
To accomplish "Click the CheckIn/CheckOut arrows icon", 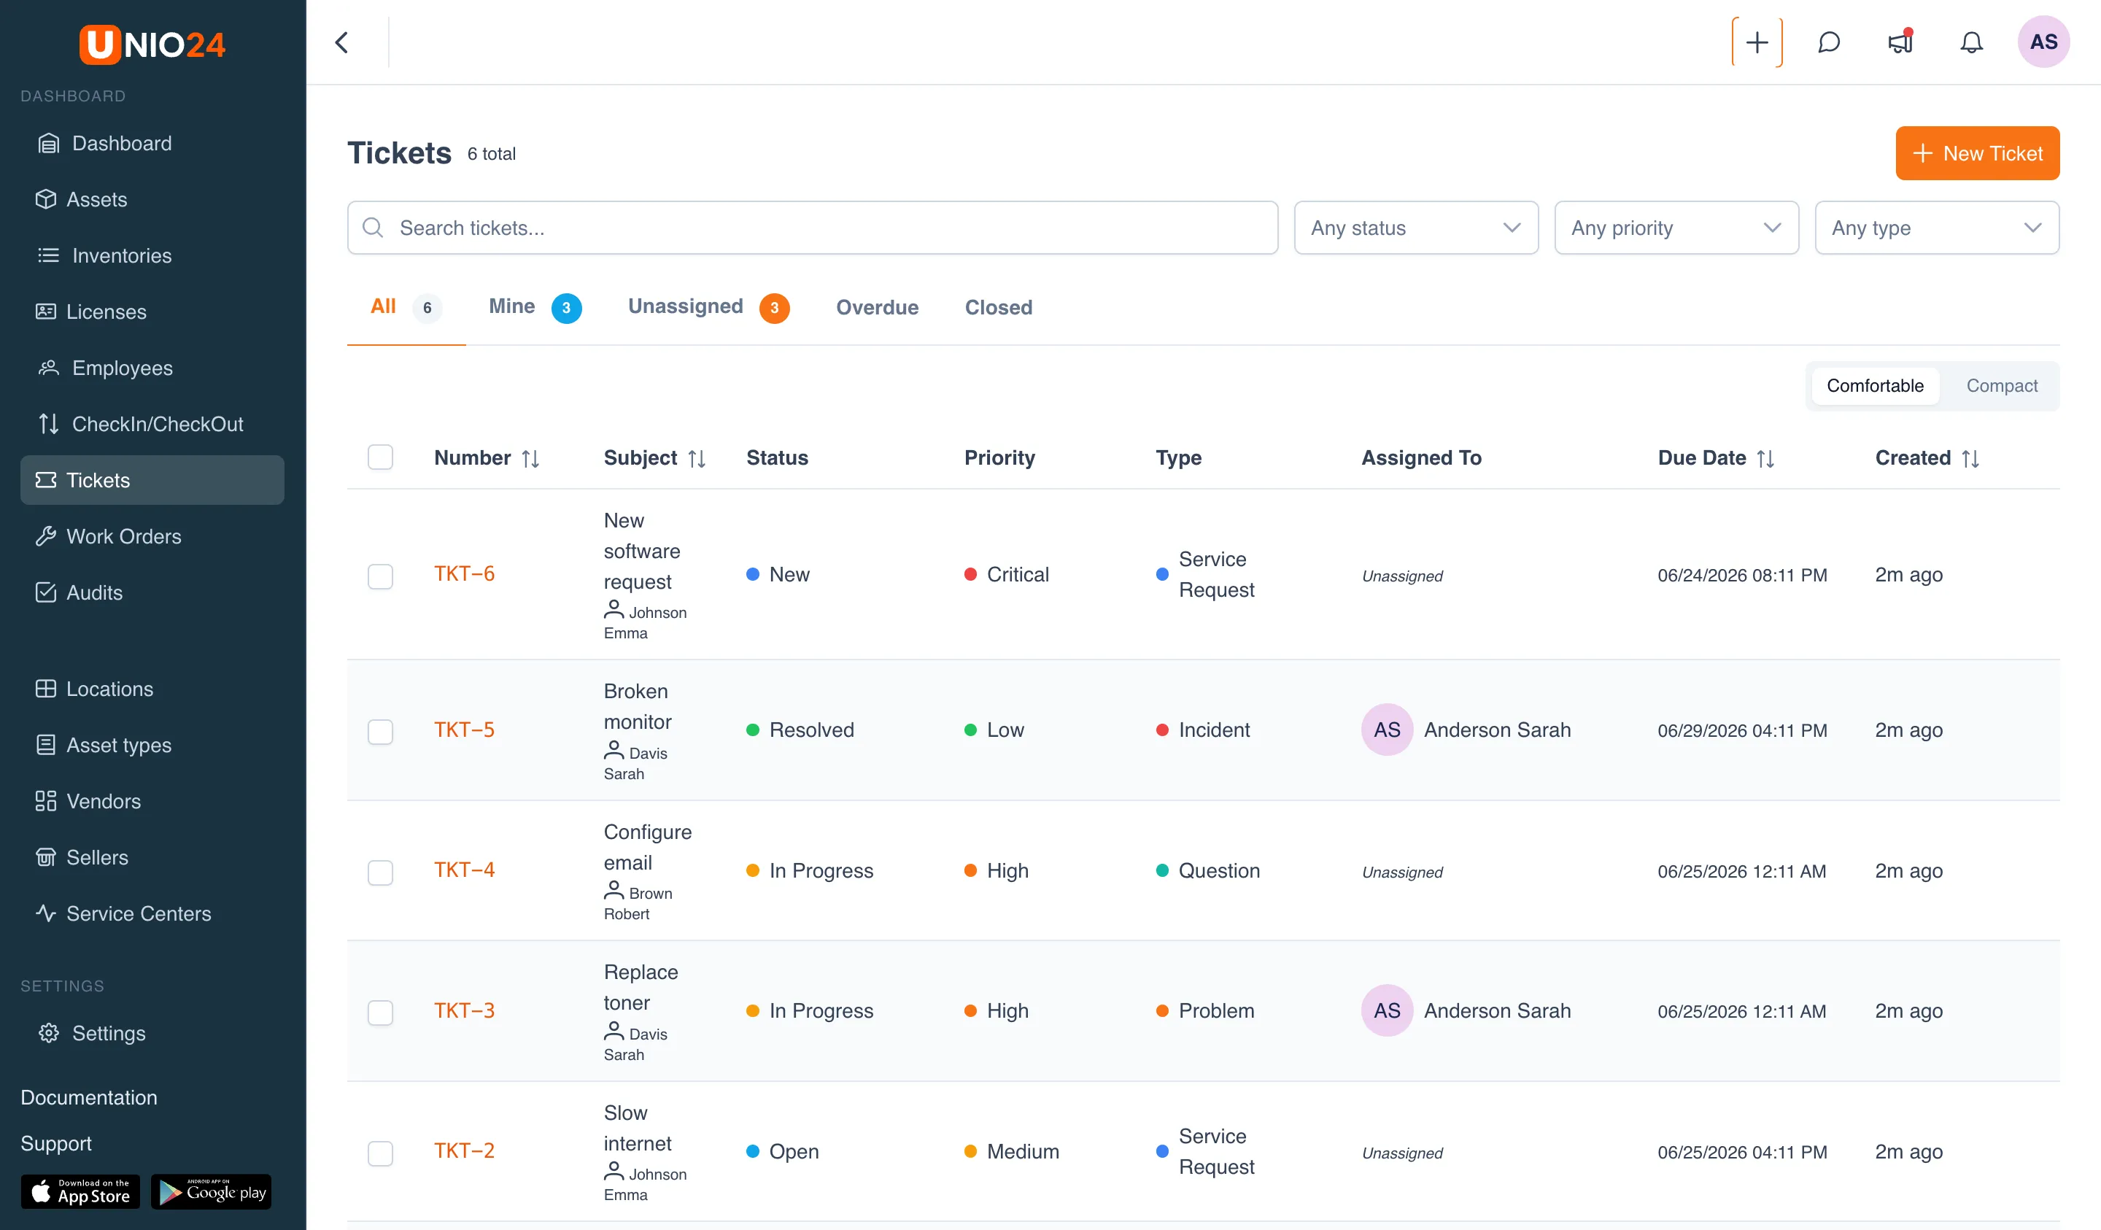I will [x=49, y=424].
